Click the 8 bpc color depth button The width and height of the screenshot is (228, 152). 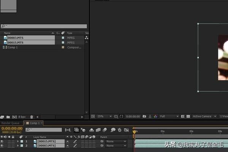[x=22, y=117]
